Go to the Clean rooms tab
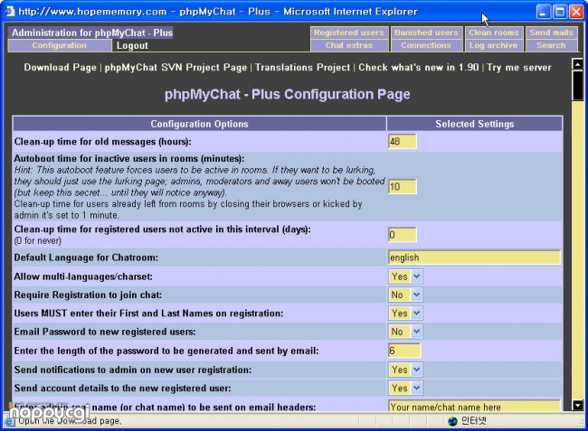This screenshot has width=588, height=431. point(494,33)
